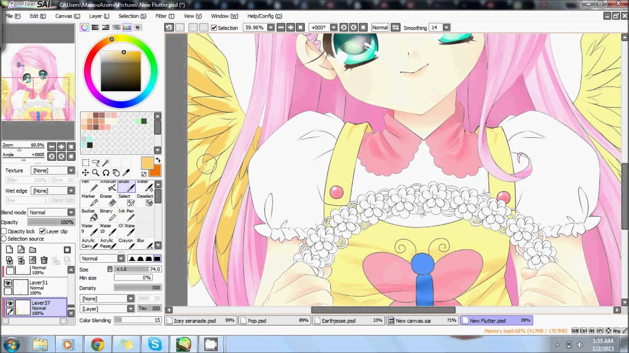Viewport: 629px width, 353px height.
Task: Delete the current layer with trash icon
Action: click(44, 260)
